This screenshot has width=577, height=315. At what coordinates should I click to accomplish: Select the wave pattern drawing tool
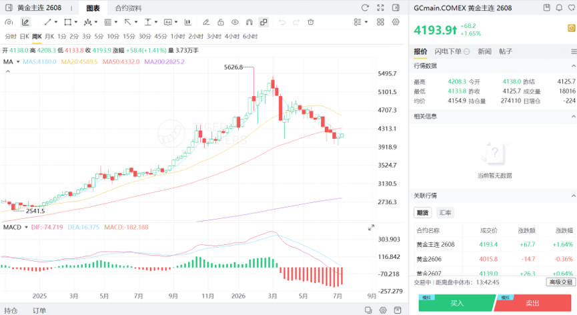click(87, 23)
